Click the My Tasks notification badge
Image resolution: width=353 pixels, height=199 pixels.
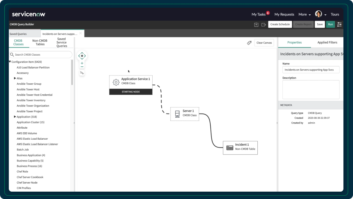tap(268, 13)
